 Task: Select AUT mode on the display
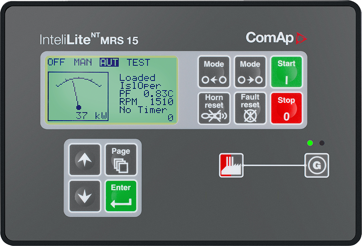point(109,63)
